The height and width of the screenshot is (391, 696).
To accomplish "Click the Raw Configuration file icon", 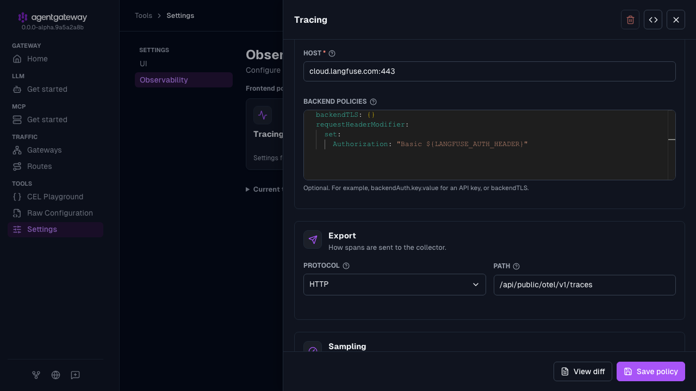I will (17, 213).
